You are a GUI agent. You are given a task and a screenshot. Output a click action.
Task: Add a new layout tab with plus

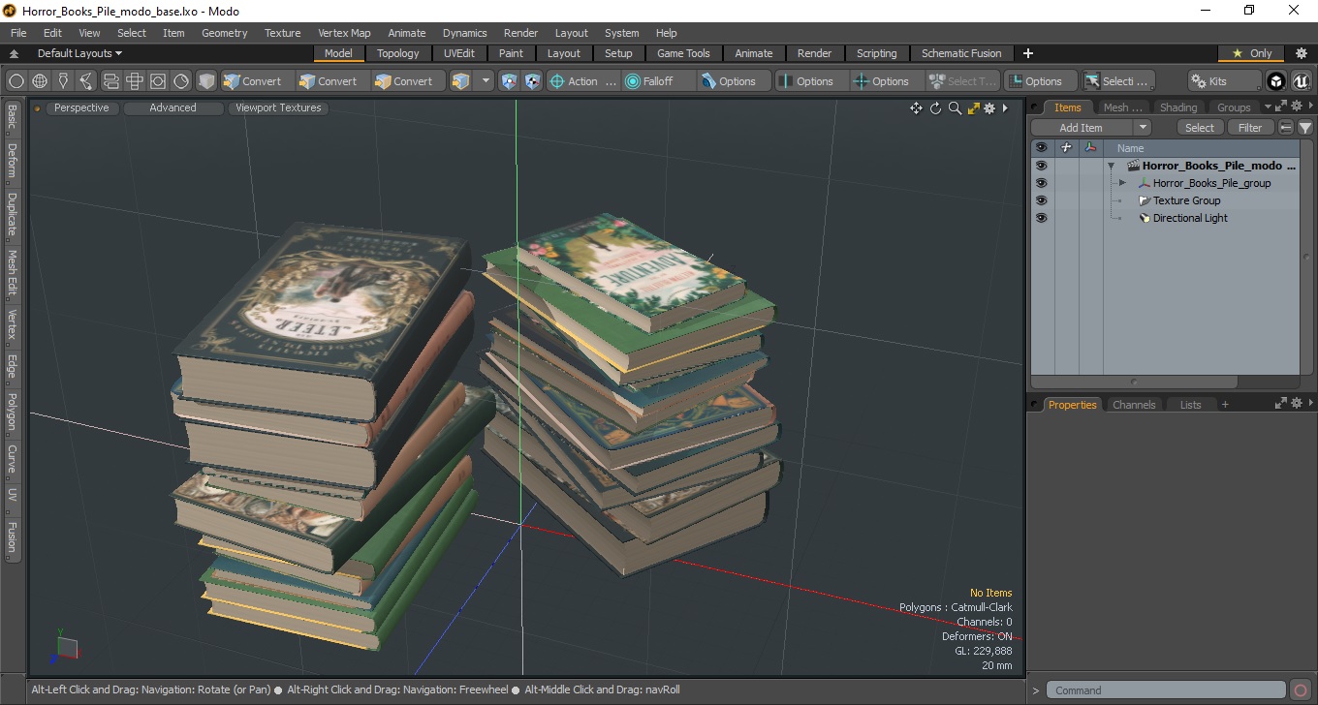1028,53
